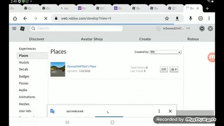The width and height of the screenshot is (224, 126).
Task: Select Decals in the sidebar
Action: pyautogui.click(x=23, y=69)
